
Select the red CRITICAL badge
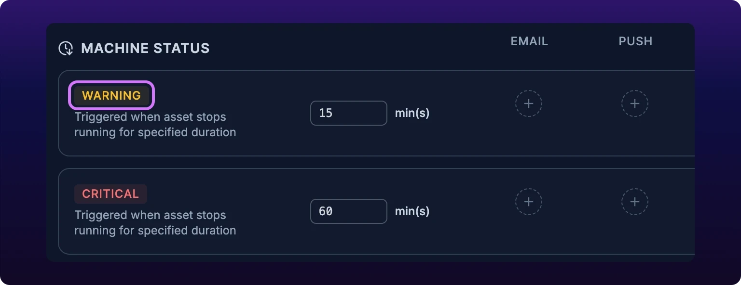coord(110,194)
